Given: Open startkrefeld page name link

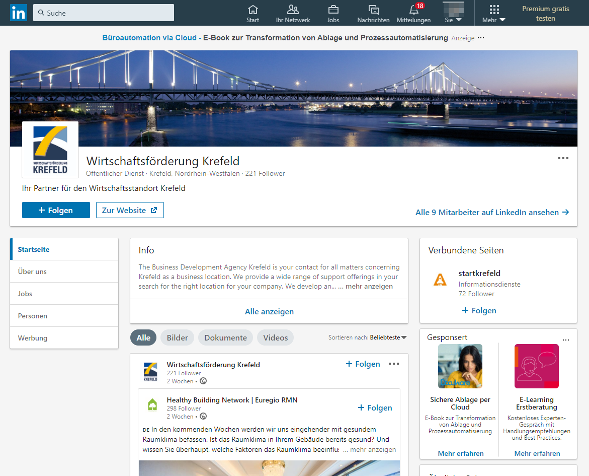Looking at the screenshot, I should (479, 273).
